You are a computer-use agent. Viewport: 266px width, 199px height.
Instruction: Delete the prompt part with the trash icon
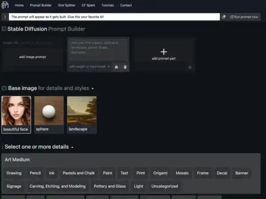[x=125, y=67]
